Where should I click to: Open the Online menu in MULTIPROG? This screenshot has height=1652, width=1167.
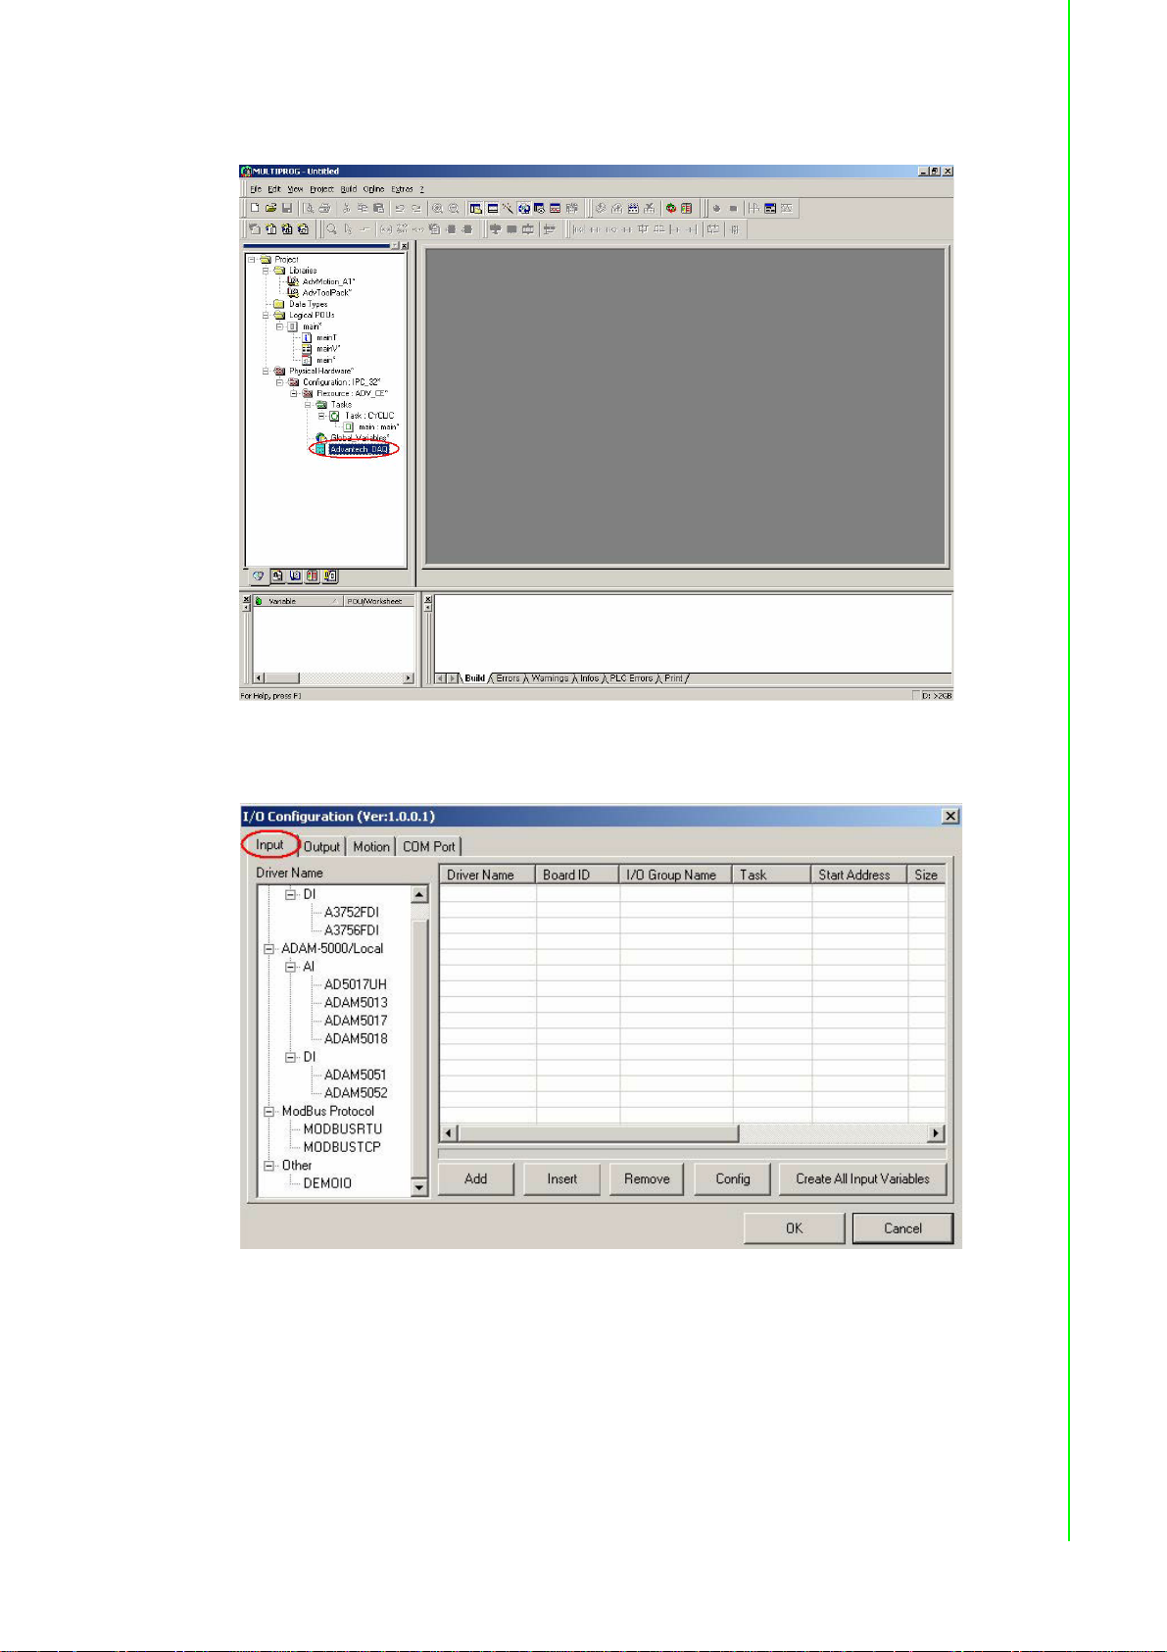373,189
